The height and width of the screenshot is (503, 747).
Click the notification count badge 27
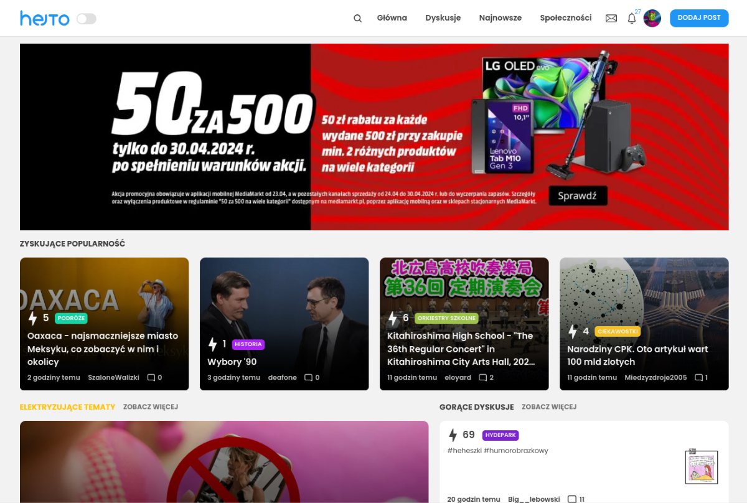[638, 12]
